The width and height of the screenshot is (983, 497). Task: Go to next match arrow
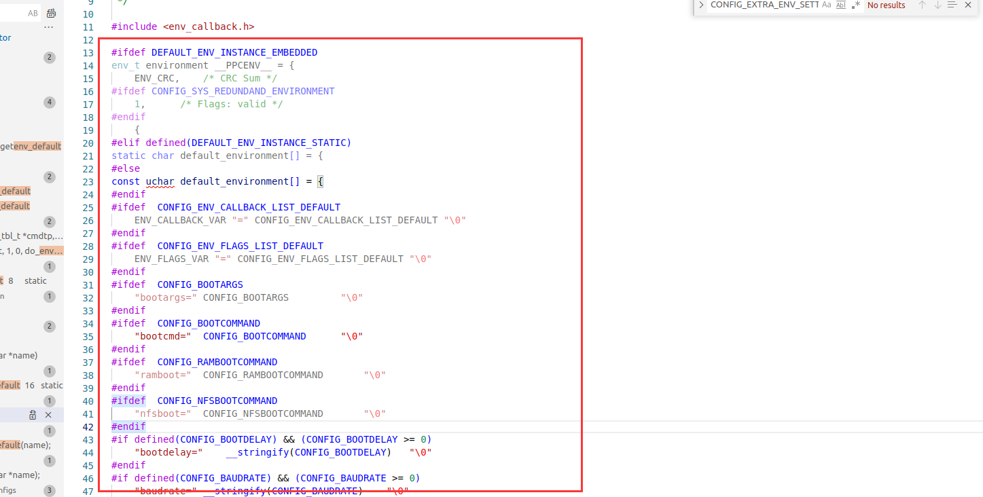[x=937, y=5]
